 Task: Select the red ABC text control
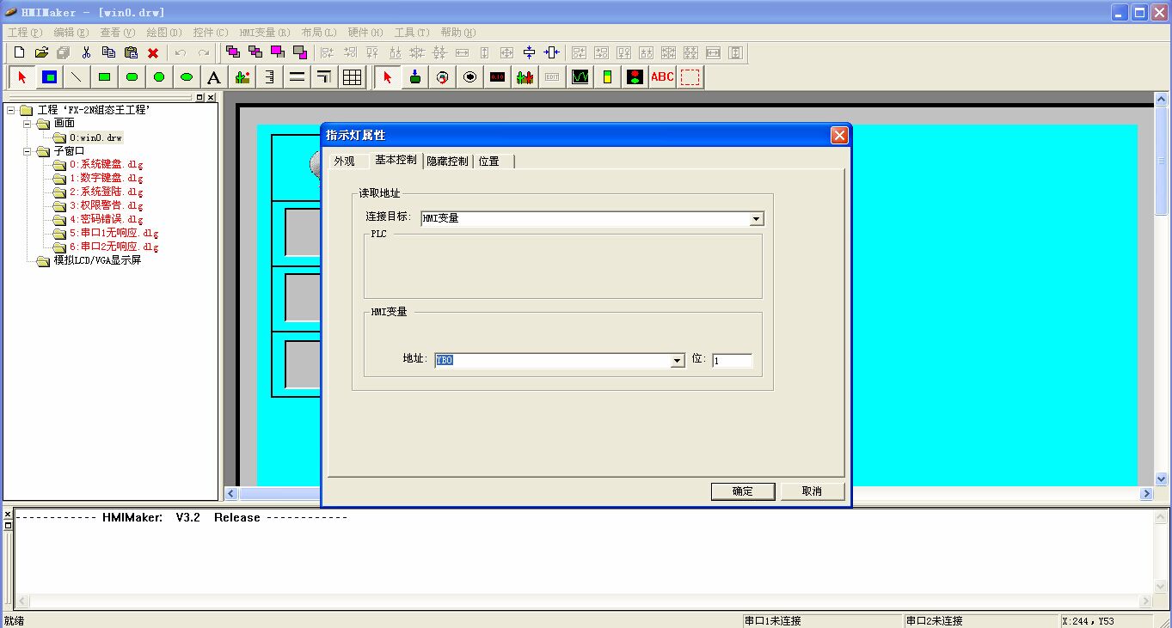(x=662, y=77)
